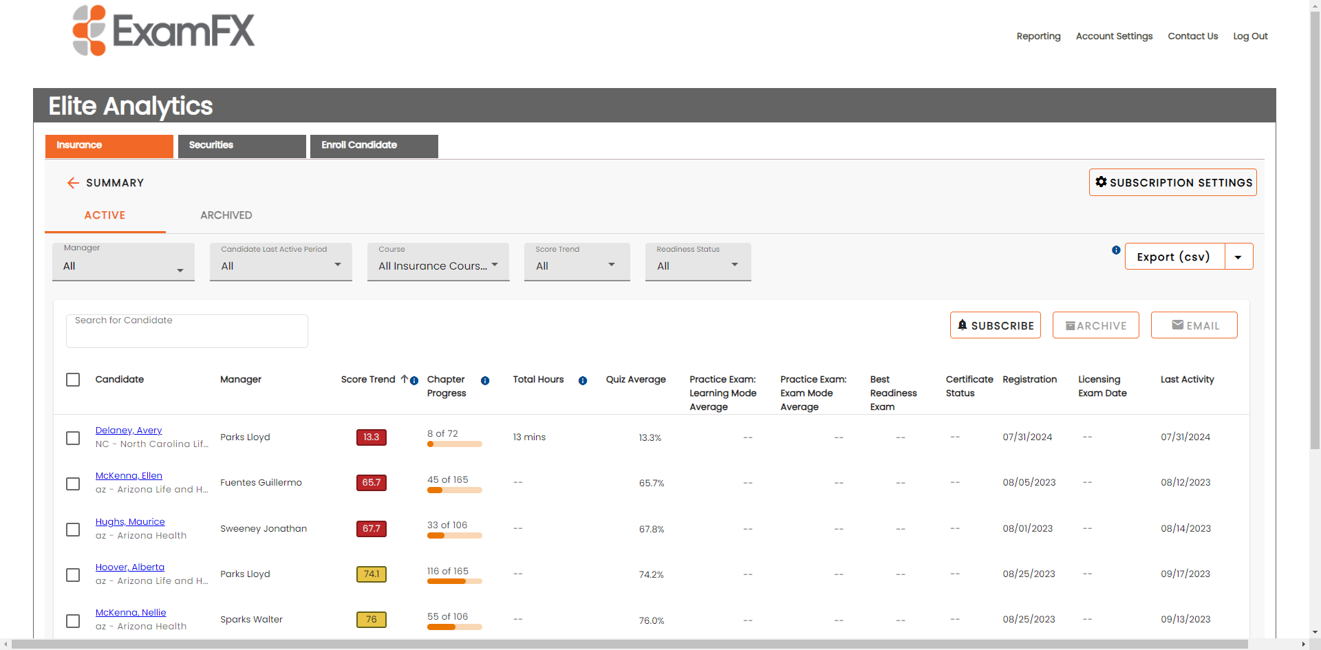This screenshot has height=650, width=1321.
Task: Open McKenna, Ellen candidate link
Action: click(x=129, y=475)
